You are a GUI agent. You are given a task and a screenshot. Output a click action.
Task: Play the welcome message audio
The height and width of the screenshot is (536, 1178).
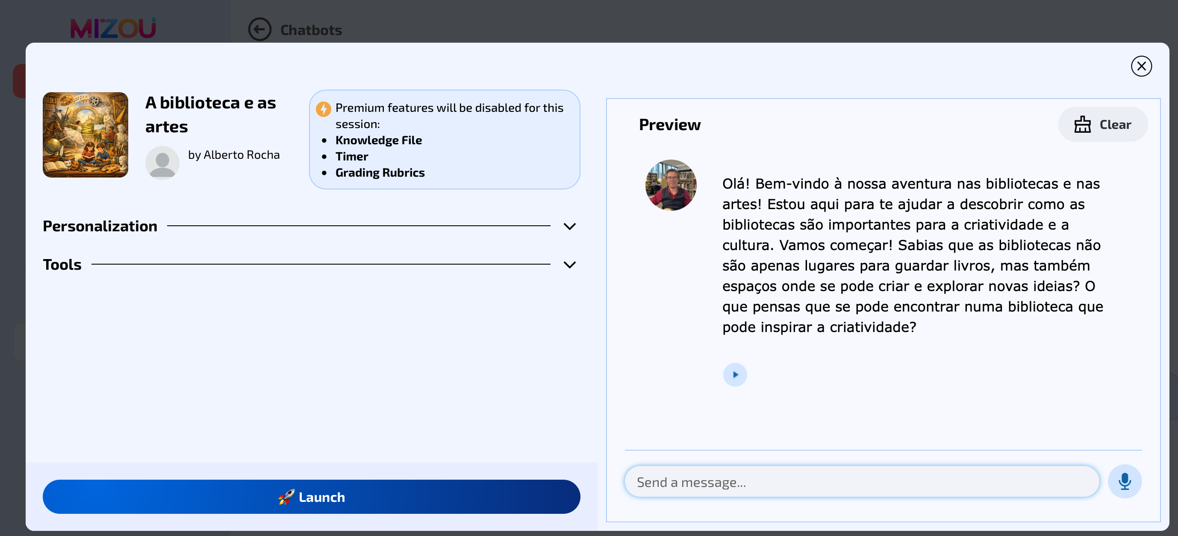click(735, 374)
